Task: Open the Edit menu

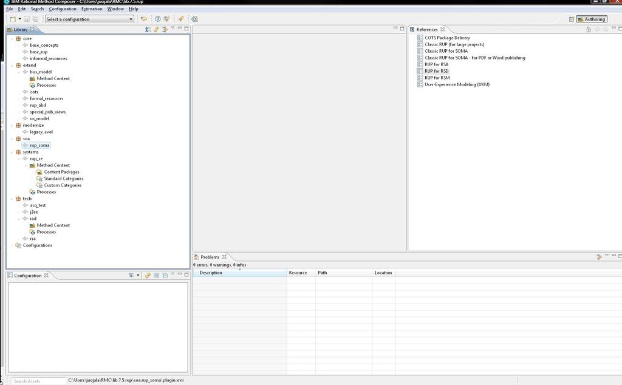Action: coord(22,9)
